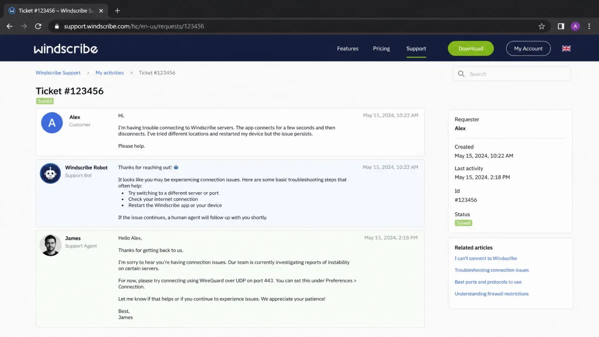This screenshot has width=599, height=337.
Task: Click the Windscribe logo in header
Action: point(65,48)
